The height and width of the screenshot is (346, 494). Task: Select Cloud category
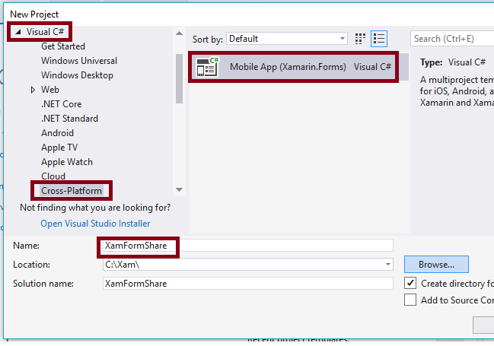[x=53, y=176]
